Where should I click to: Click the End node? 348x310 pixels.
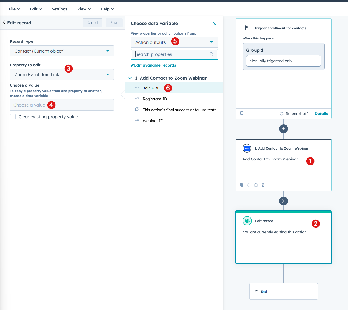pyautogui.click(x=284, y=291)
